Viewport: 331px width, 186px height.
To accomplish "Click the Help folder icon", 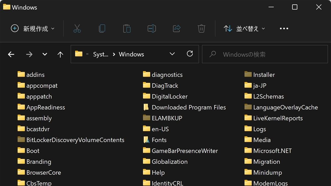I will coord(147,172).
